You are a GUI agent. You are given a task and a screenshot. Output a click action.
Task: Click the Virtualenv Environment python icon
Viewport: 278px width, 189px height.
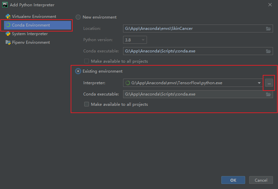[8, 17]
